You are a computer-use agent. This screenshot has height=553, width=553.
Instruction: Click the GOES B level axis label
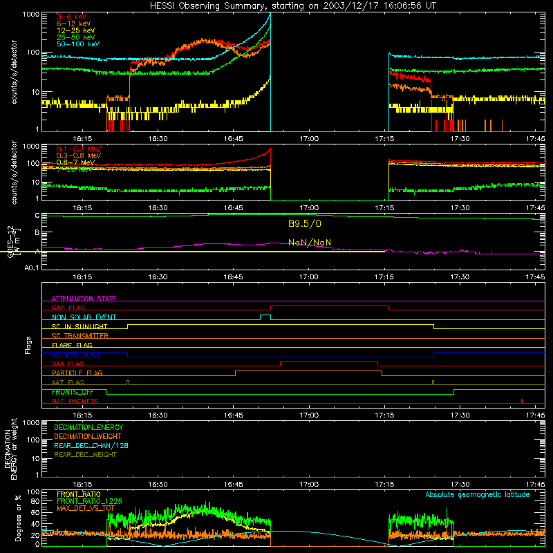(37, 233)
